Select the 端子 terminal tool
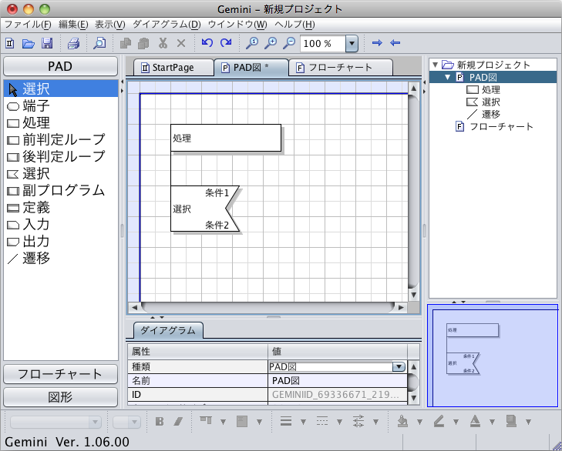Viewport: 562px width, 451px height. click(x=61, y=105)
